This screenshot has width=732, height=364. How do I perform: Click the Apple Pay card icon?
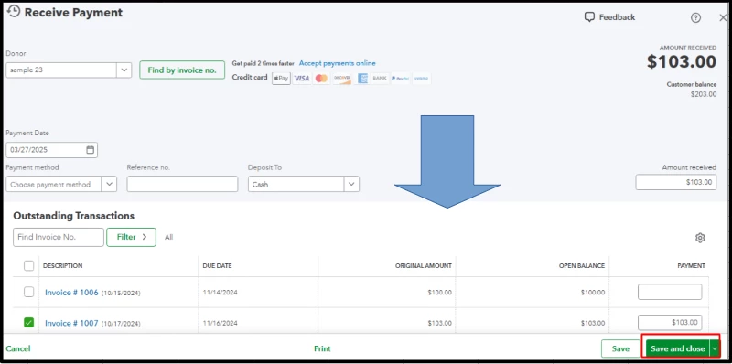[x=281, y=79]
